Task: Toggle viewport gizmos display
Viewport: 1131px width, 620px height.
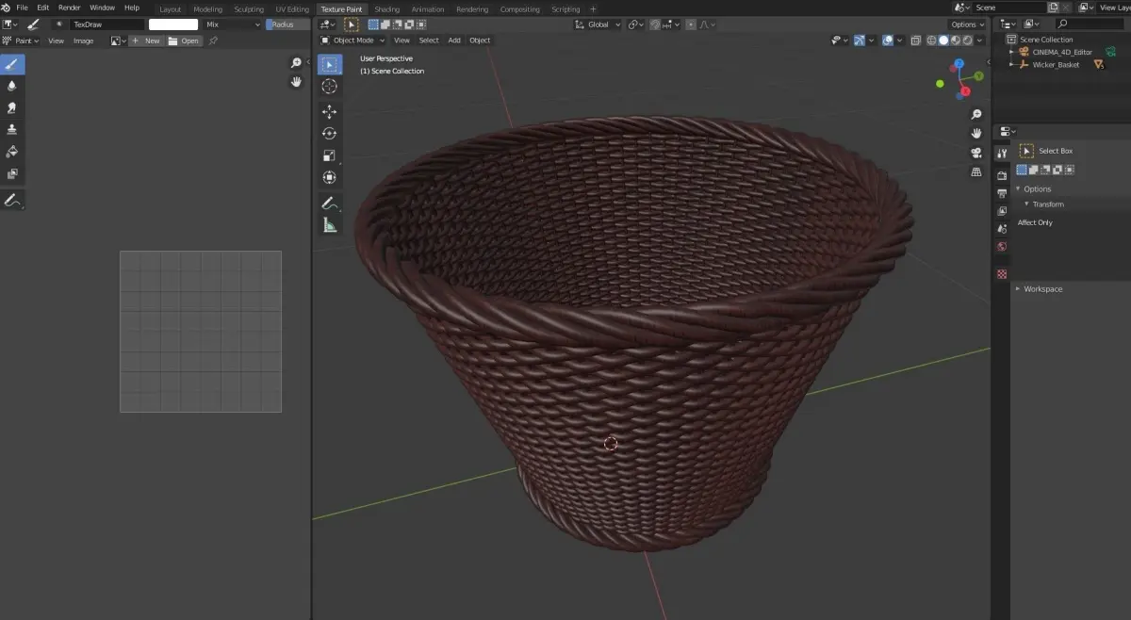Action: point(860,41)
